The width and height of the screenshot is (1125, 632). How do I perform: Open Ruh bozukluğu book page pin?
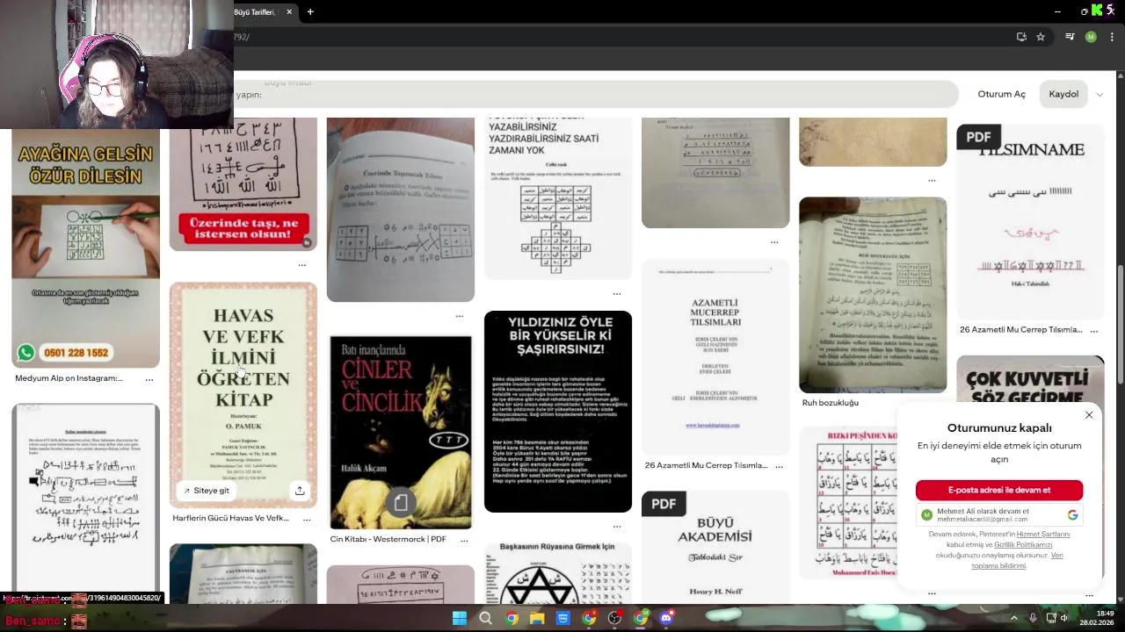pyautogui.click(x=873, y=294)
